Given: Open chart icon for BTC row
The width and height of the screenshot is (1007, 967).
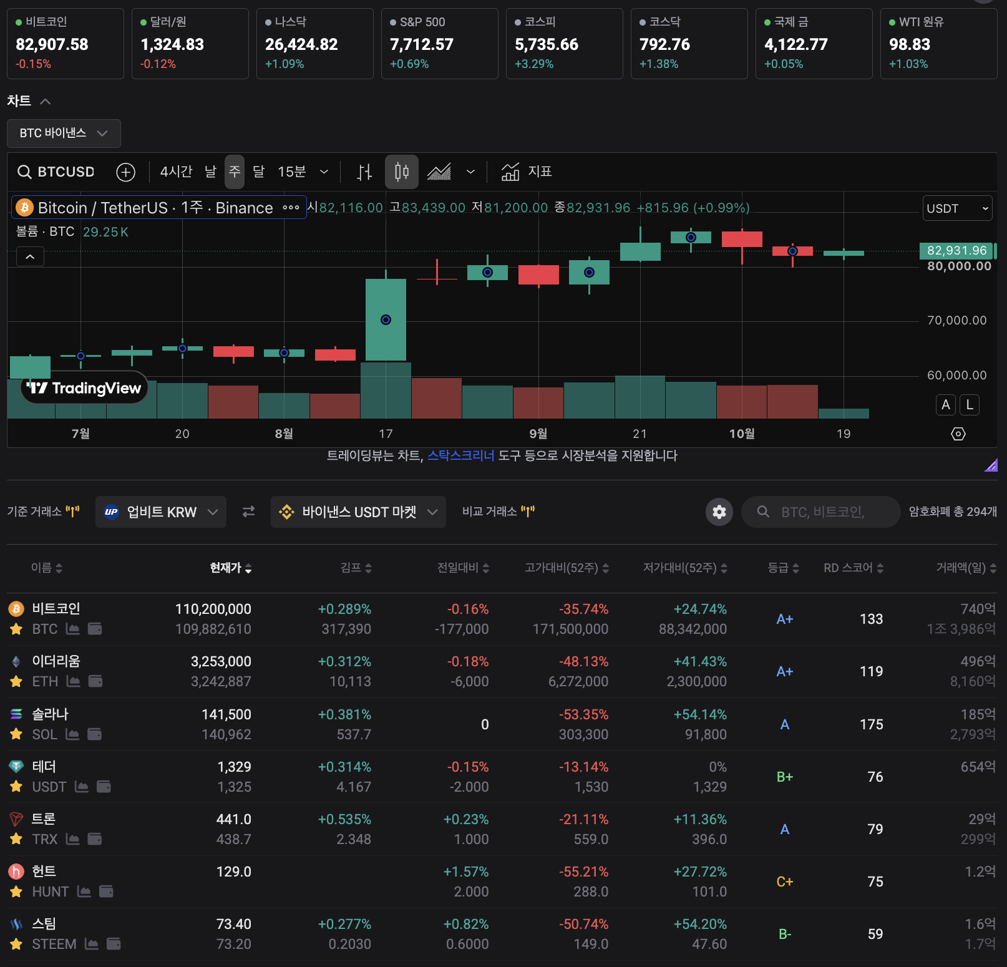Looking at the screenshot, I should [x=72, y=629].
